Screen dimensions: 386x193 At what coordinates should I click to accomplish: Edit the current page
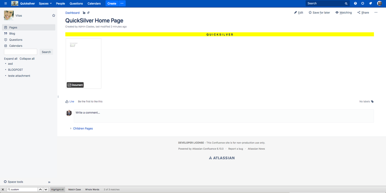[299, 13]
